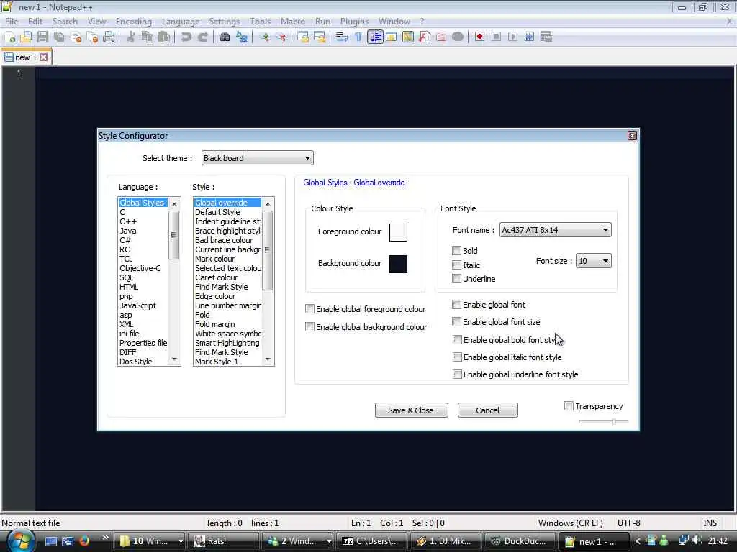Screen dimensions: 737x552
Task: Click the Print toolbar icon
Action: [109, 37]
